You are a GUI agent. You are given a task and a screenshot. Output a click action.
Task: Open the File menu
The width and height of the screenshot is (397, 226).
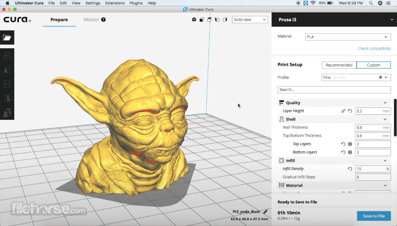[51, 3]
